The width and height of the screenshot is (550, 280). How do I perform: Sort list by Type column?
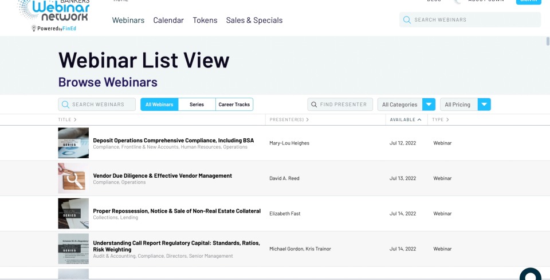[x=441, y=119]
